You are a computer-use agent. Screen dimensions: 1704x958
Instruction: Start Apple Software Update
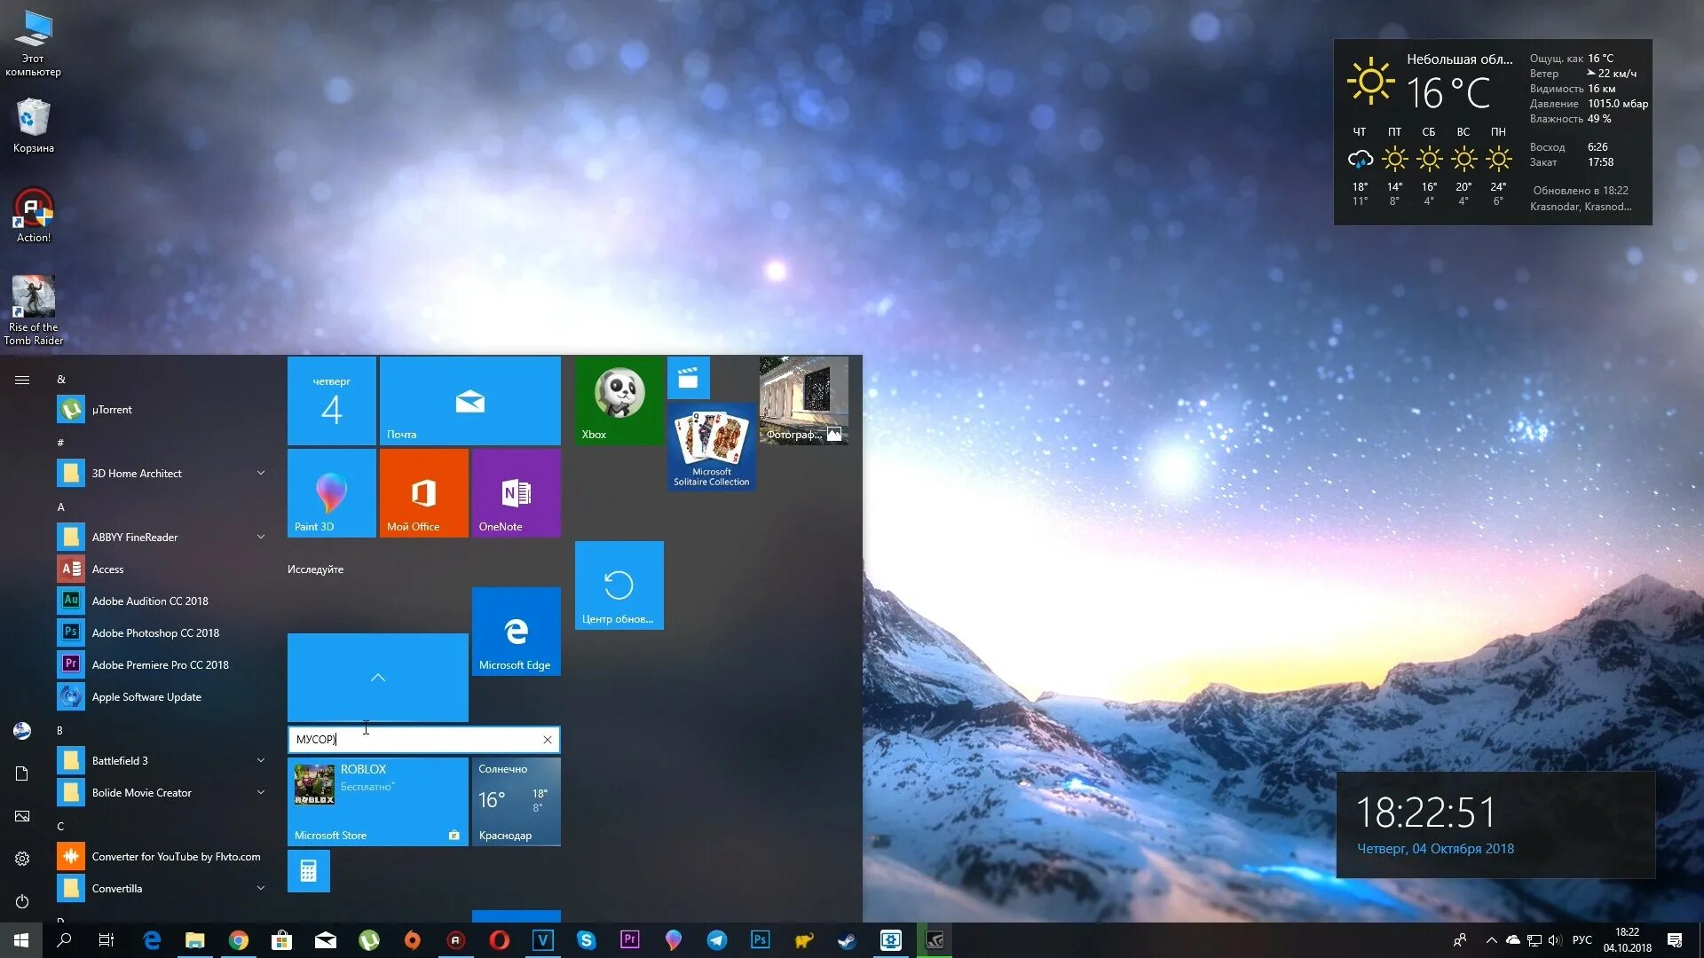click(160, 697)
